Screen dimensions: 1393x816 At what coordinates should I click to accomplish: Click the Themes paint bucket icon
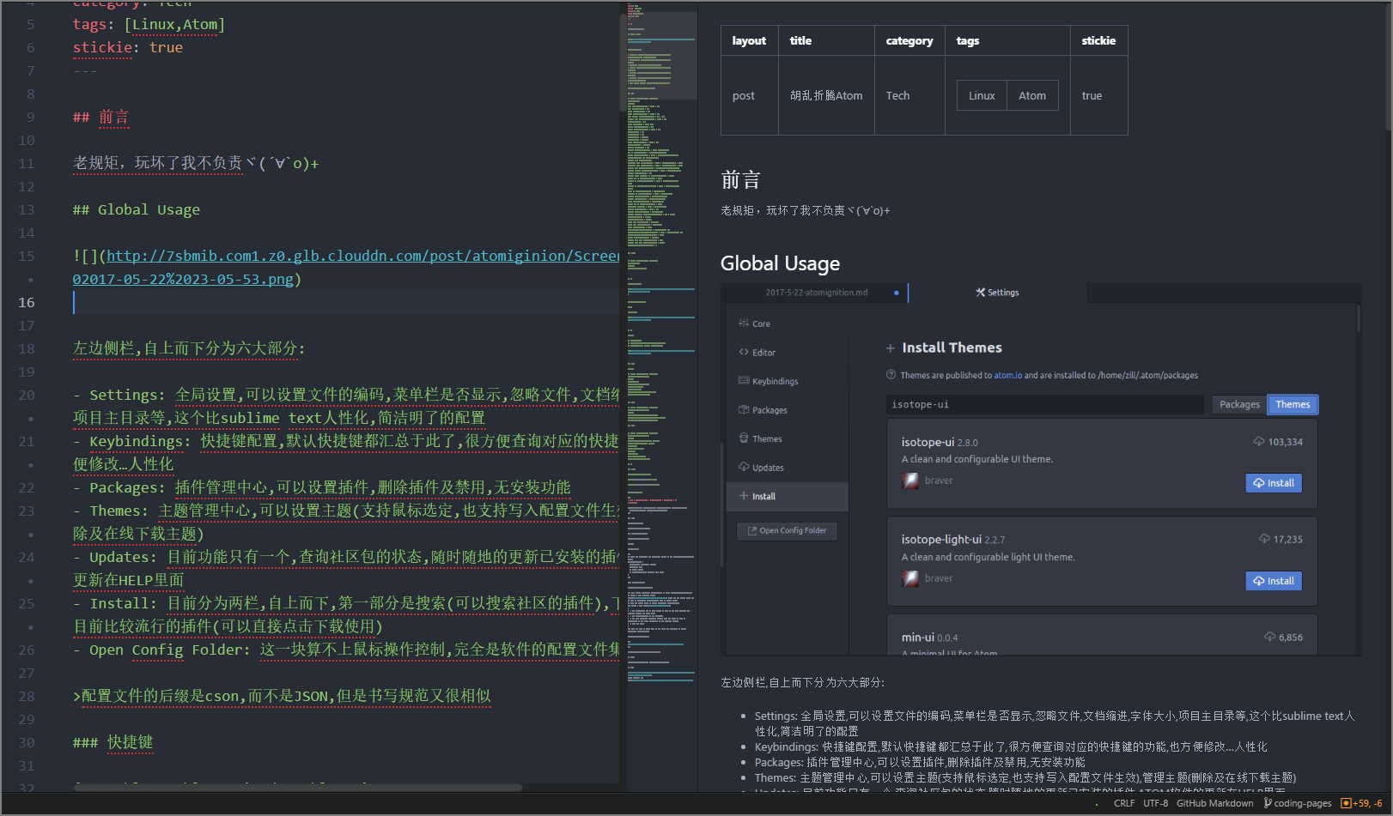click(x=744, y=438)
